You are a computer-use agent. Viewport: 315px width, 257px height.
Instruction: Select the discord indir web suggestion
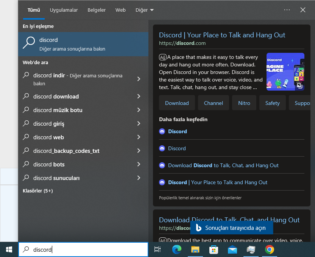(77, 79)
